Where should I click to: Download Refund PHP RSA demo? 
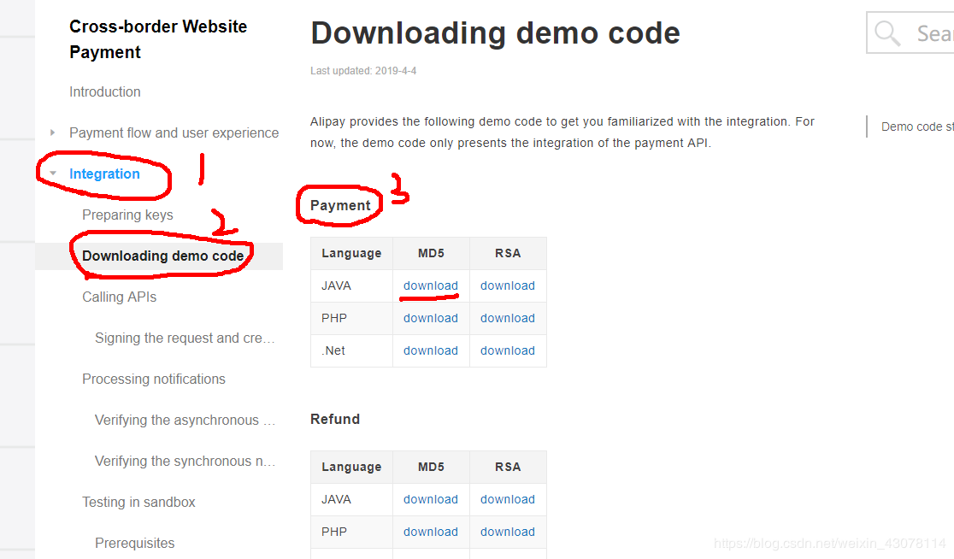point(508,532)
